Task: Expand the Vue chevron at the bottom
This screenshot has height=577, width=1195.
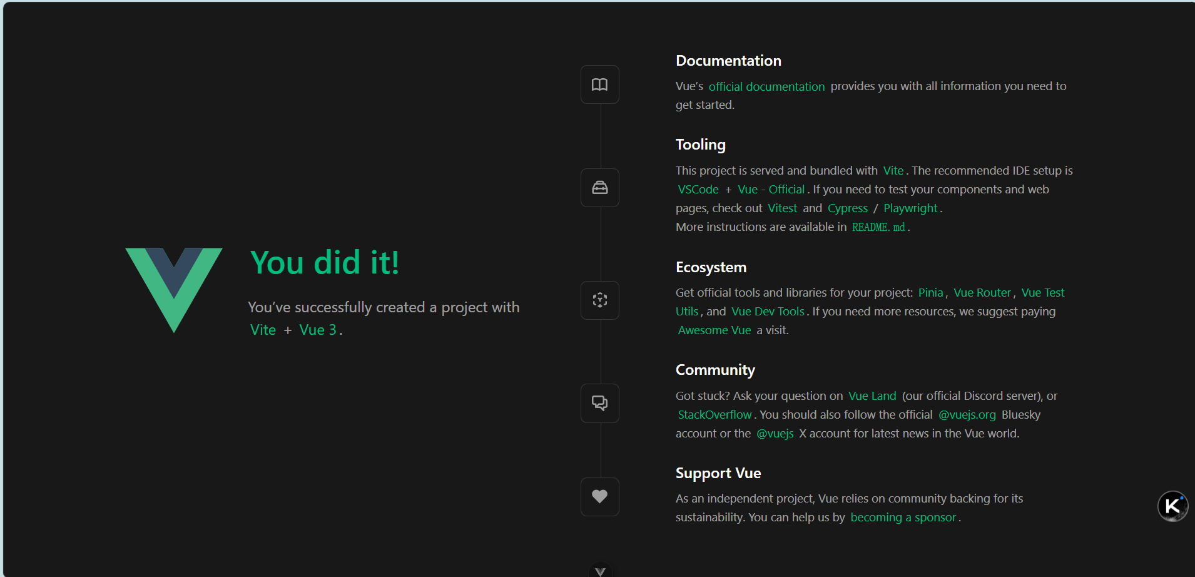Action: pos(600,570)
